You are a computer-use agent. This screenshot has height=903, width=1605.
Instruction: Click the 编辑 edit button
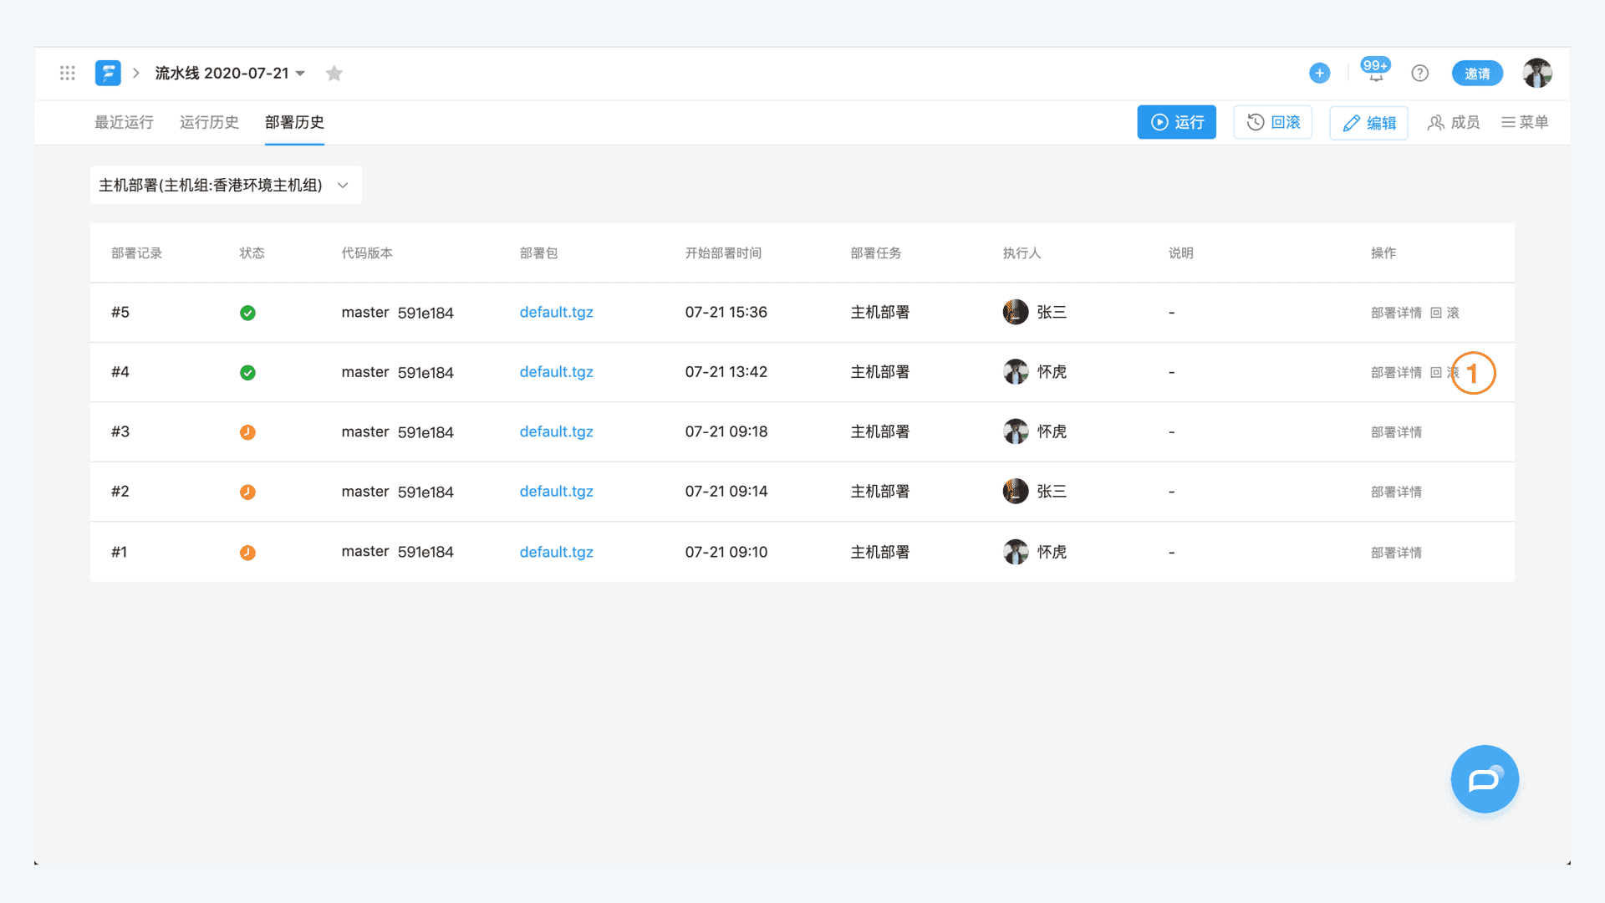click(x=1368, y=123)
